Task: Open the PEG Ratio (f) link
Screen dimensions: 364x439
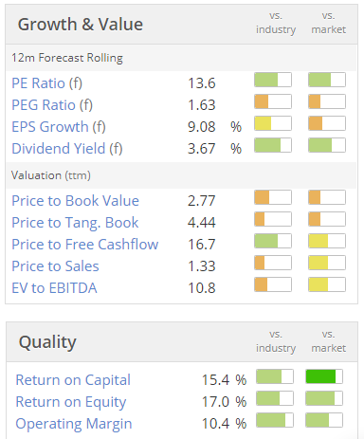Action: click(52, 105)
